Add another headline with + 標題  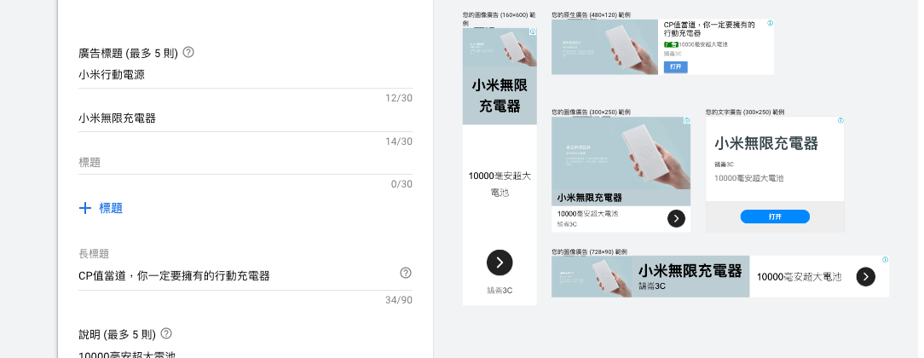tap(101, 208)
